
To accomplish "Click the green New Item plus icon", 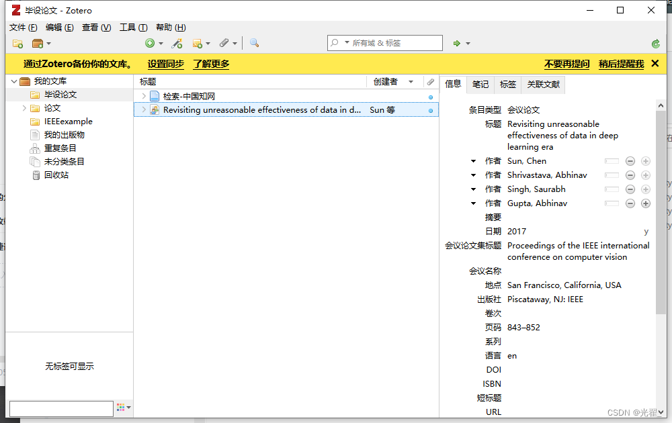I will (x=150, y=43).
